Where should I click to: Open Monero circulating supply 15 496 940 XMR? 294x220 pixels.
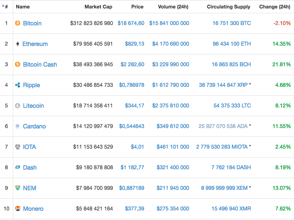click(231, 209)
